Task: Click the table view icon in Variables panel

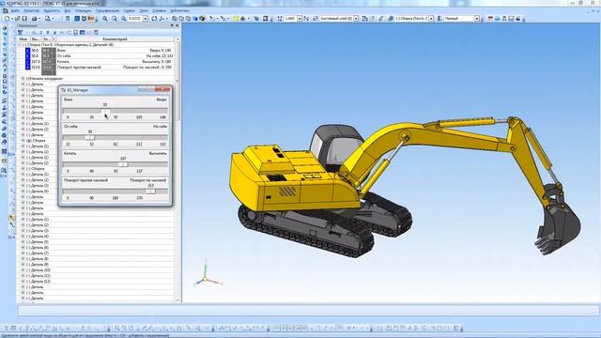Action: point(82,33)
